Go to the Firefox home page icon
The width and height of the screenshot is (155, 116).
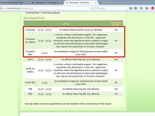[x=147, y=8]
